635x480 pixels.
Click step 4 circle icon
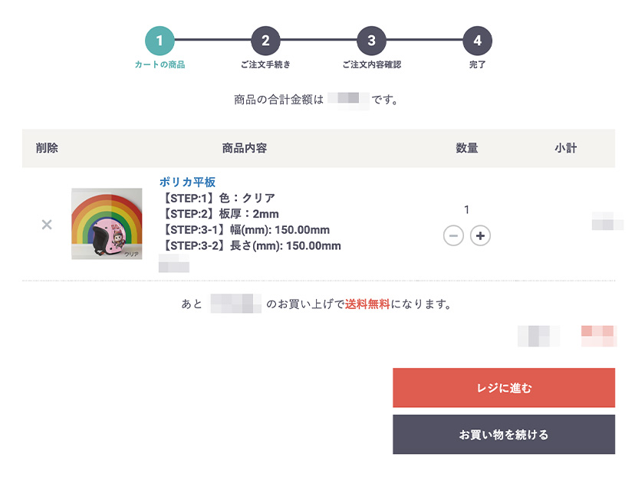478,41
